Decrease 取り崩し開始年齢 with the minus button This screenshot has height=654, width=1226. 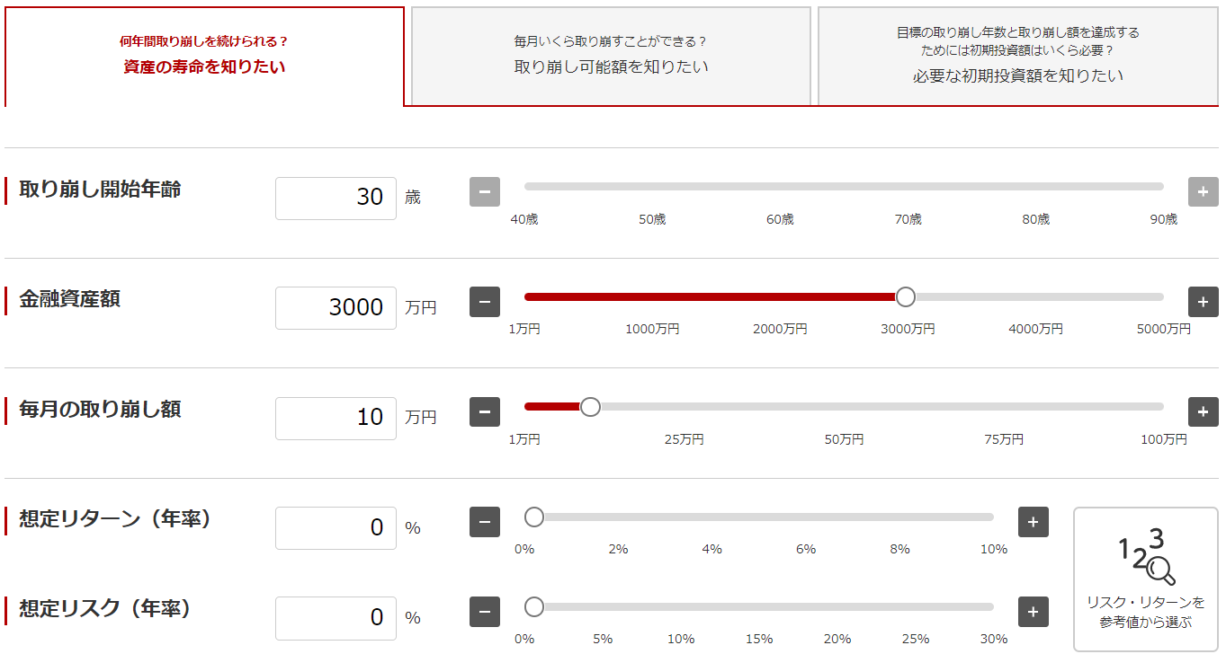click(484, 192)
